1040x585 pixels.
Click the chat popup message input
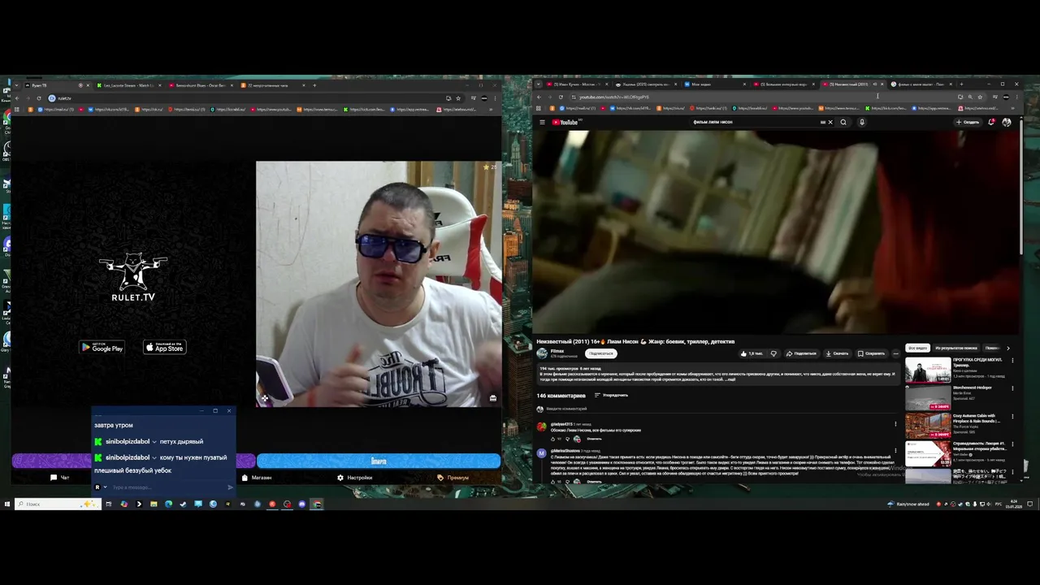point(167,487)
